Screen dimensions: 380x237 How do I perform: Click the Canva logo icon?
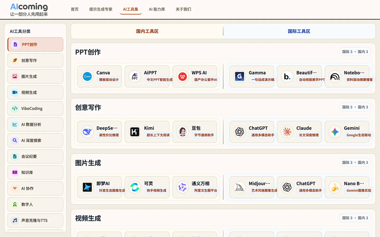pyautogui.click(x=87, y=76)
